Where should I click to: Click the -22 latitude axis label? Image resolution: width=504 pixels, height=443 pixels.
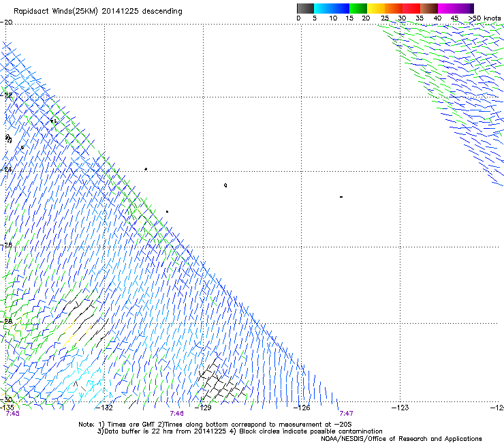[6, 95]
